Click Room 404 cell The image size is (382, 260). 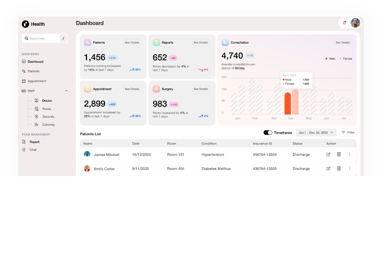[x=176, y=169]
